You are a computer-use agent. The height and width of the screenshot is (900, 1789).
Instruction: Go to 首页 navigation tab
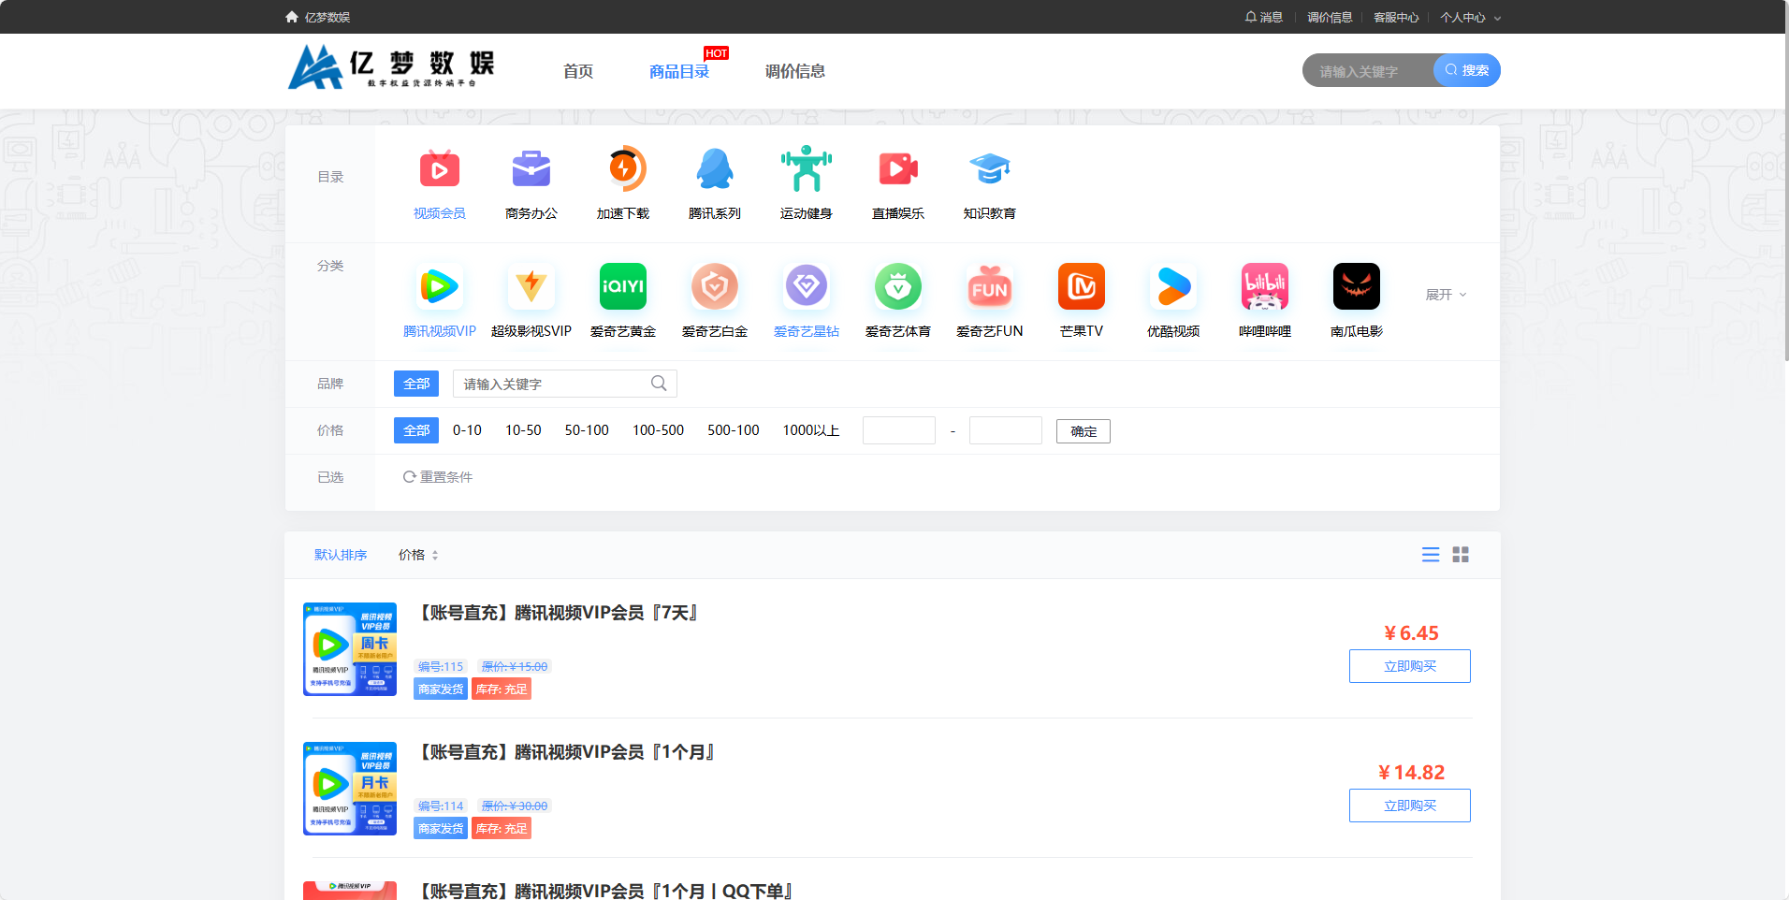pyautogui.click(x=578, y=71)
